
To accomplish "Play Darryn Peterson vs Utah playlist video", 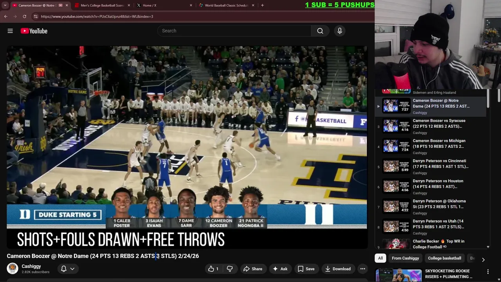I will (x=431, y=227).
